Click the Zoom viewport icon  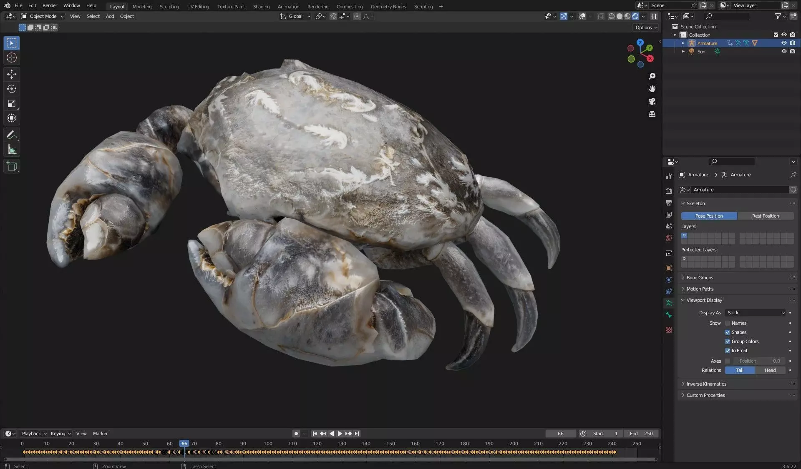652,76
